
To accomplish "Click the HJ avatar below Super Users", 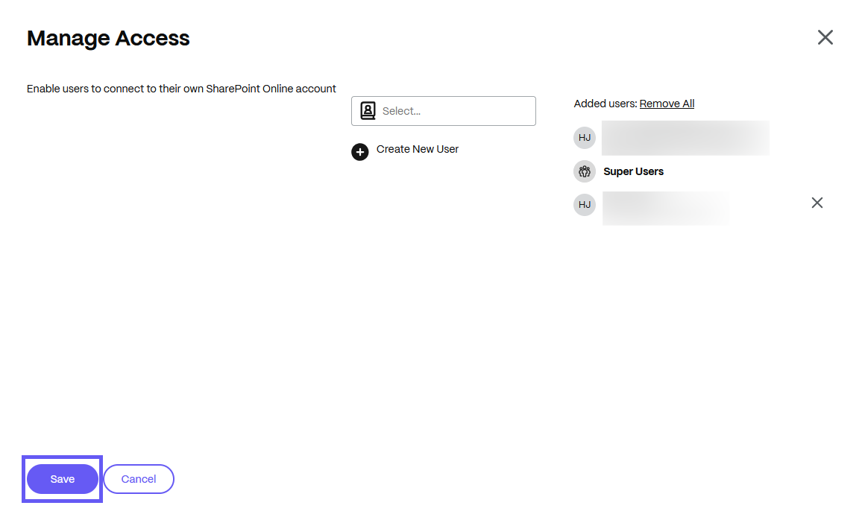I will pyautogui.click(x=585, y=205).
